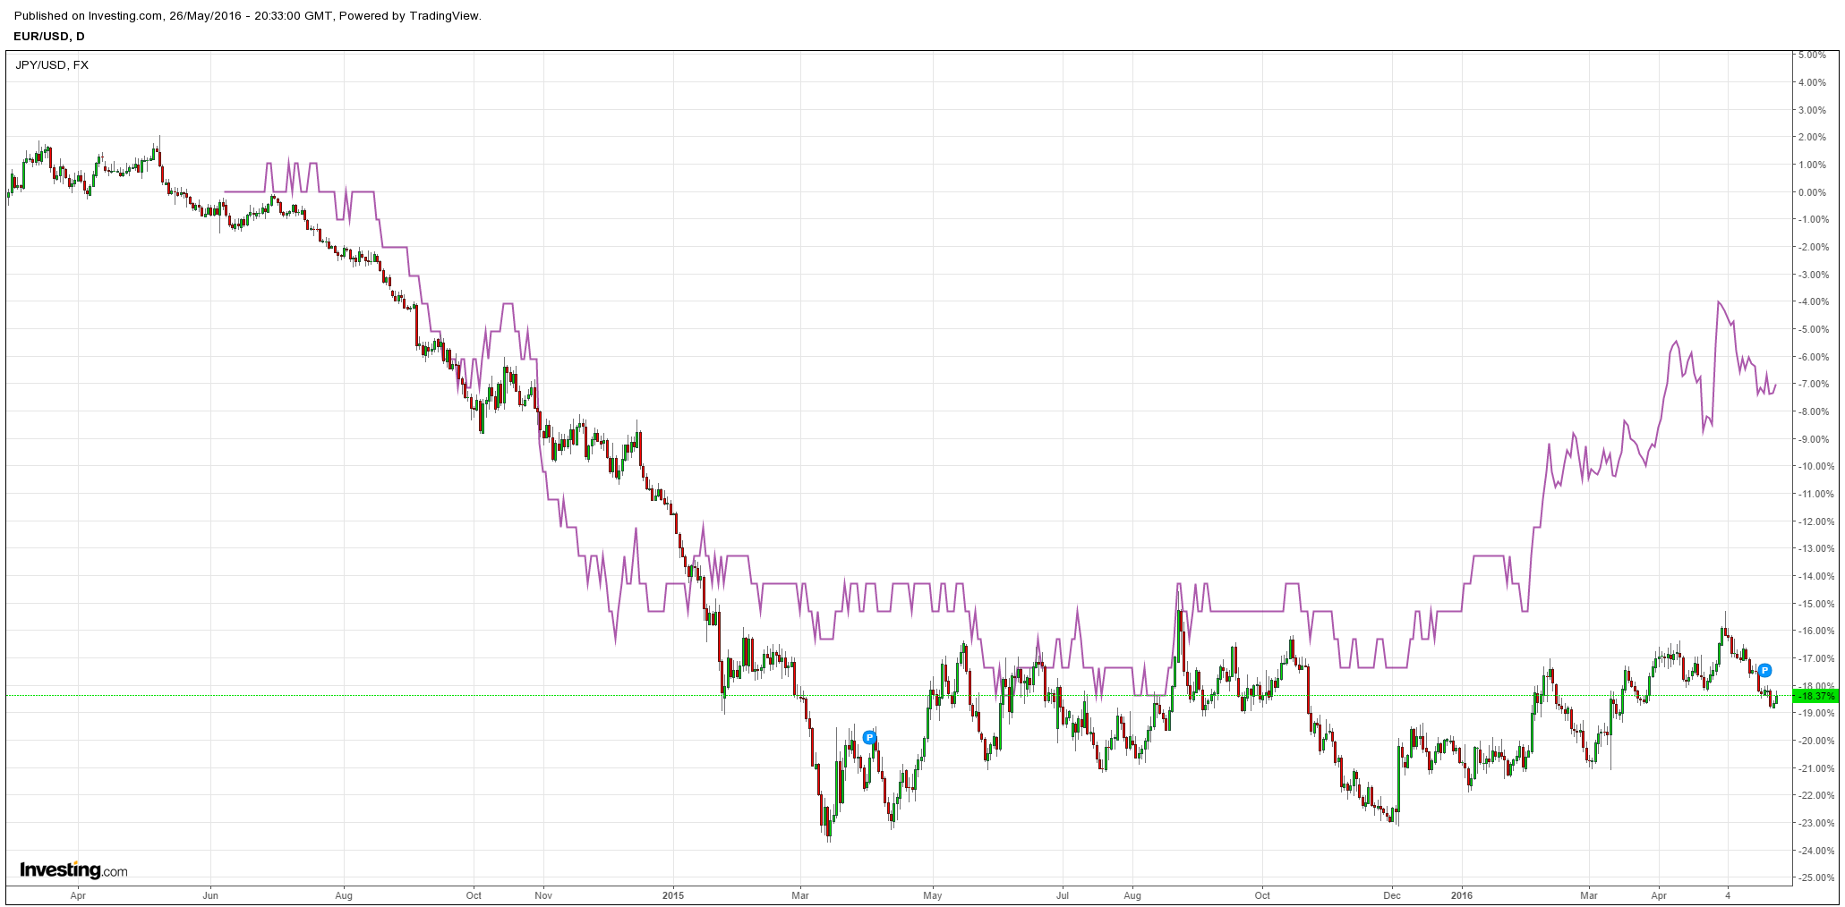Click the EUR/USD, D chart title

tap(49, 36)
